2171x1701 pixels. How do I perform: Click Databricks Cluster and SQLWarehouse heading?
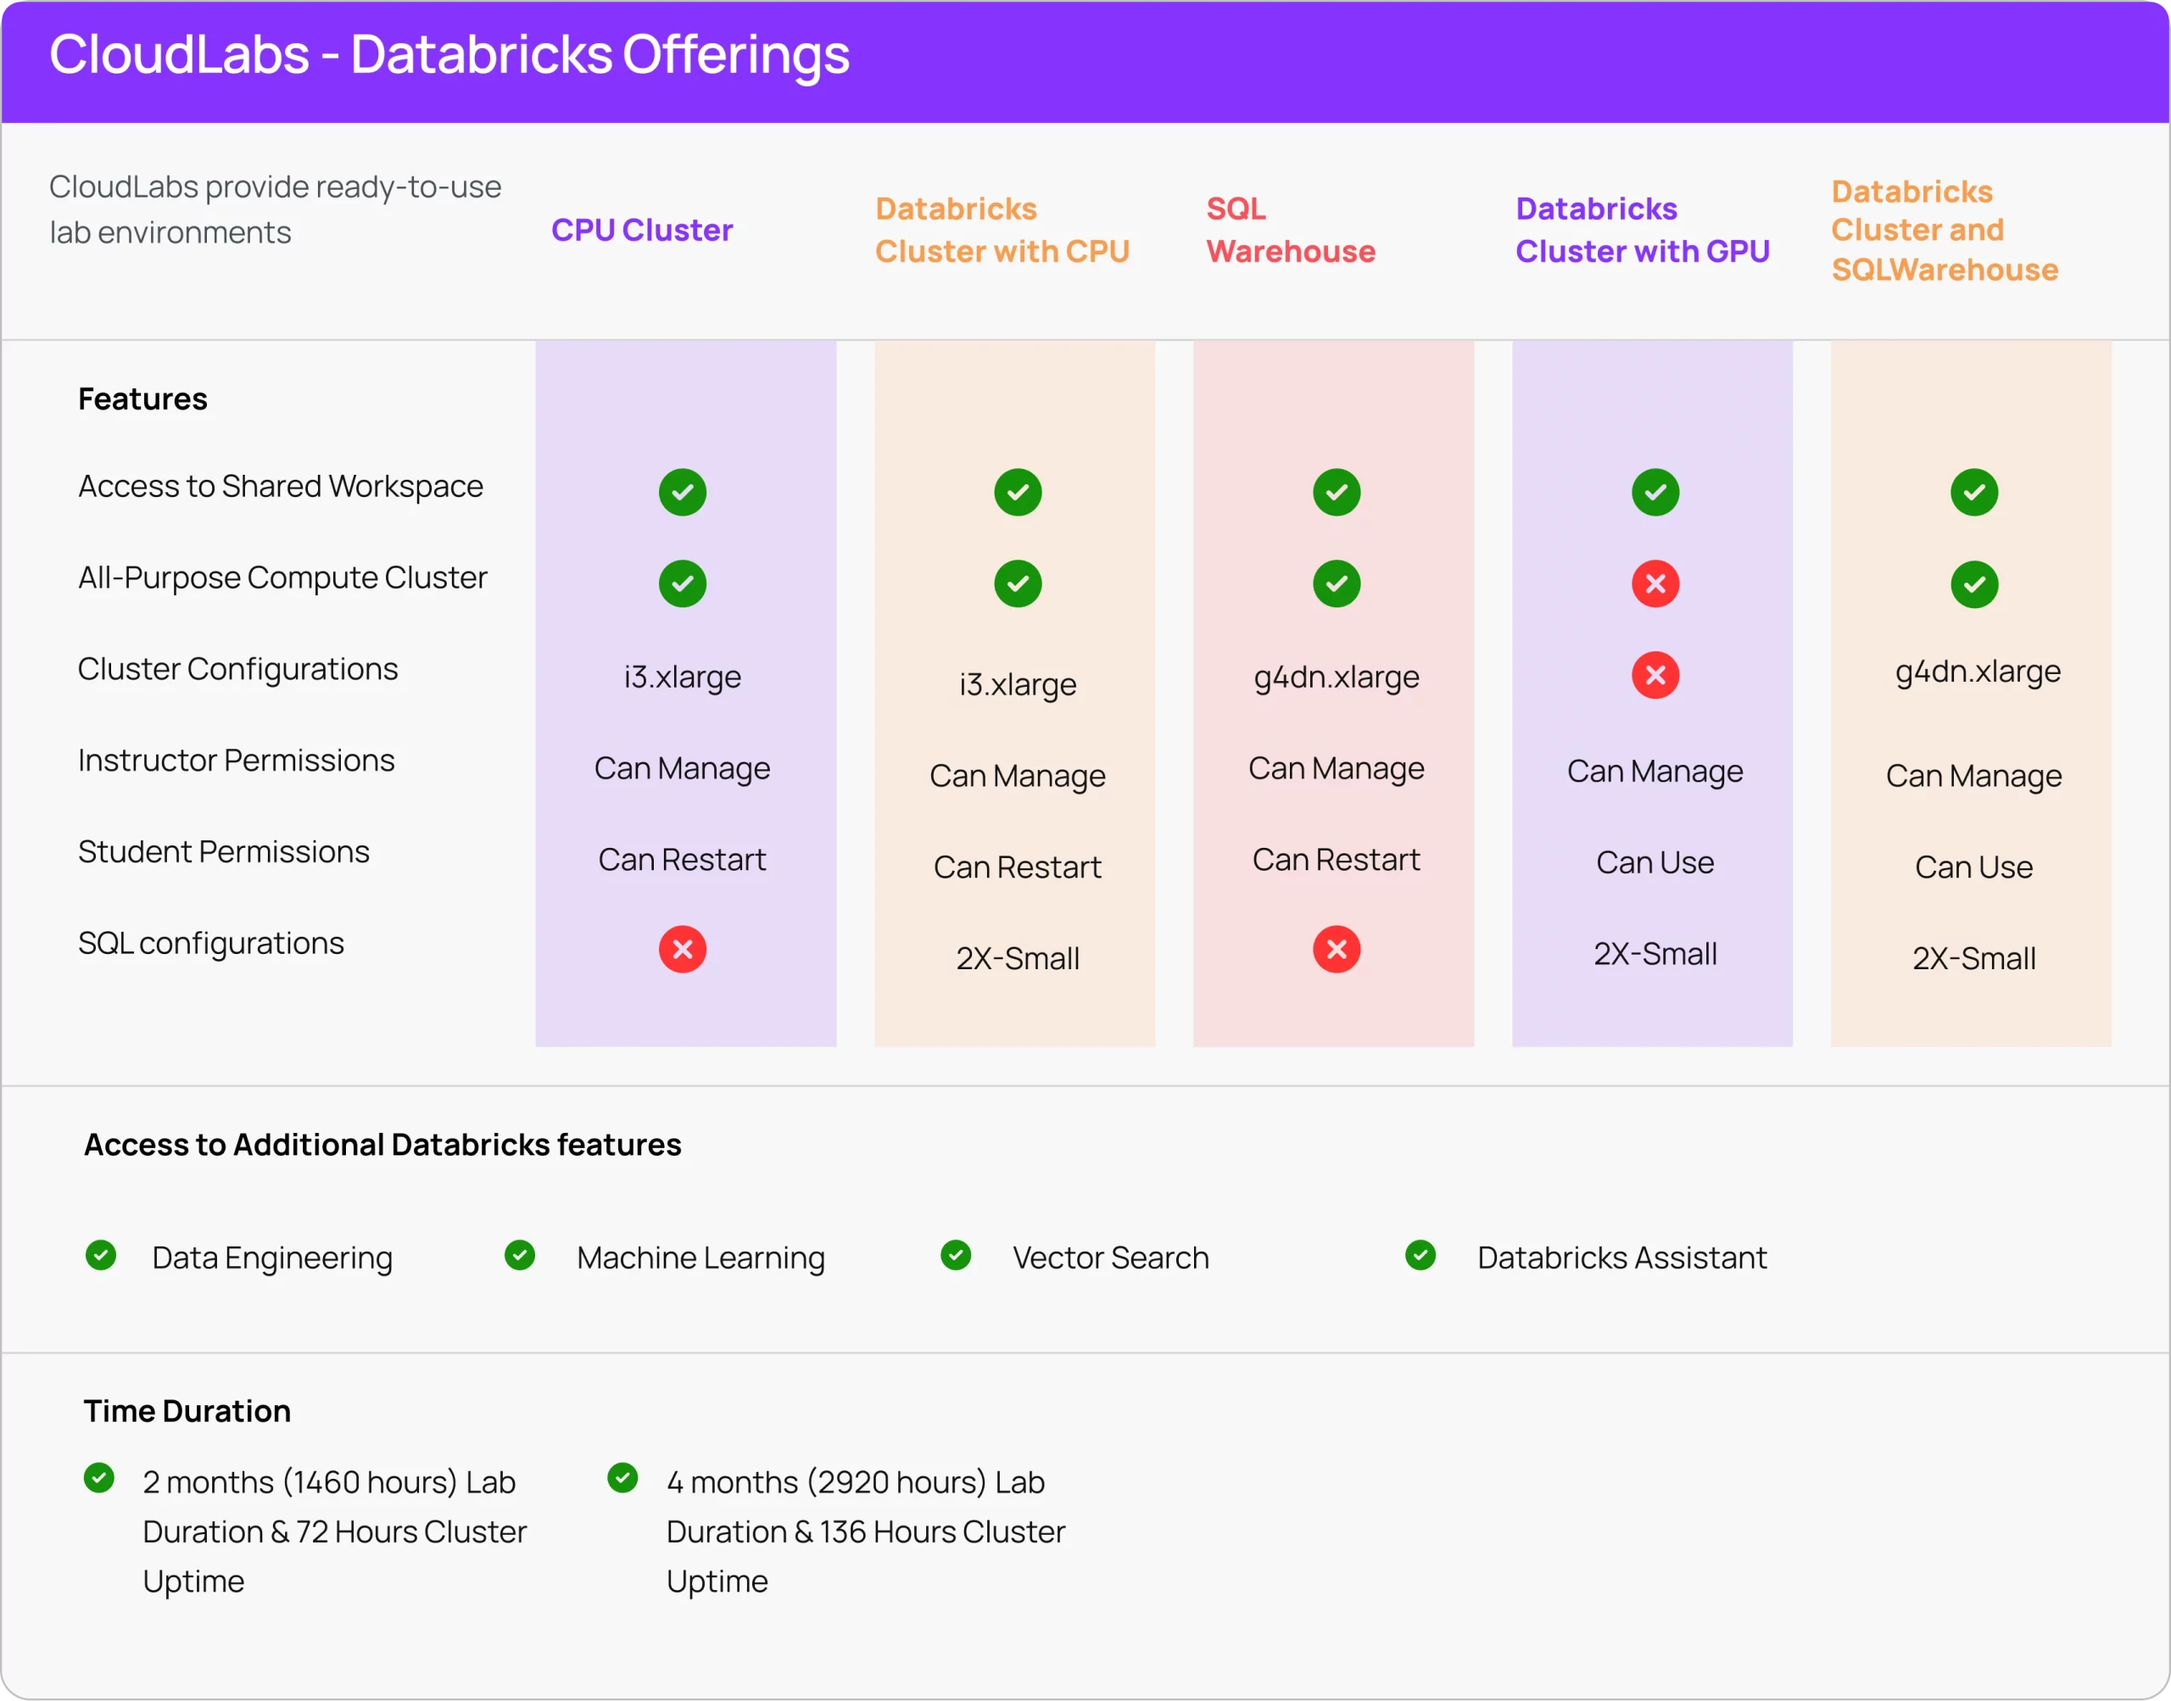pyautogui.click(x=1943, y=230)
